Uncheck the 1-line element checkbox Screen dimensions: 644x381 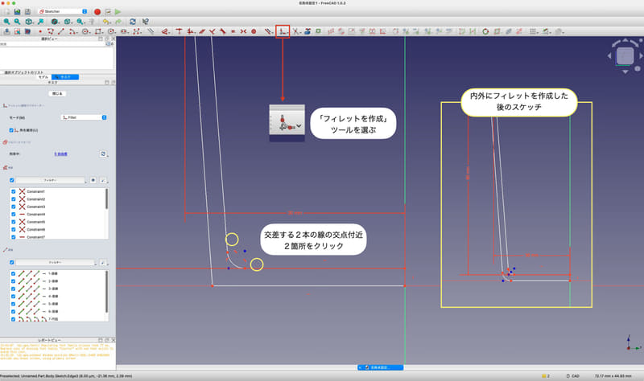point(13,273)
